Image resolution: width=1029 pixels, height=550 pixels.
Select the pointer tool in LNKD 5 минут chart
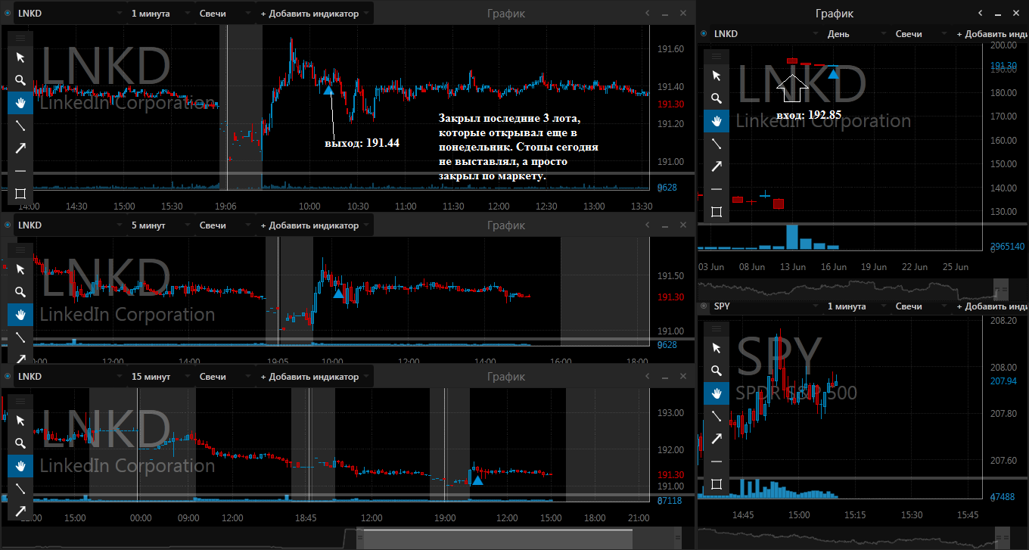click(20, 269)
